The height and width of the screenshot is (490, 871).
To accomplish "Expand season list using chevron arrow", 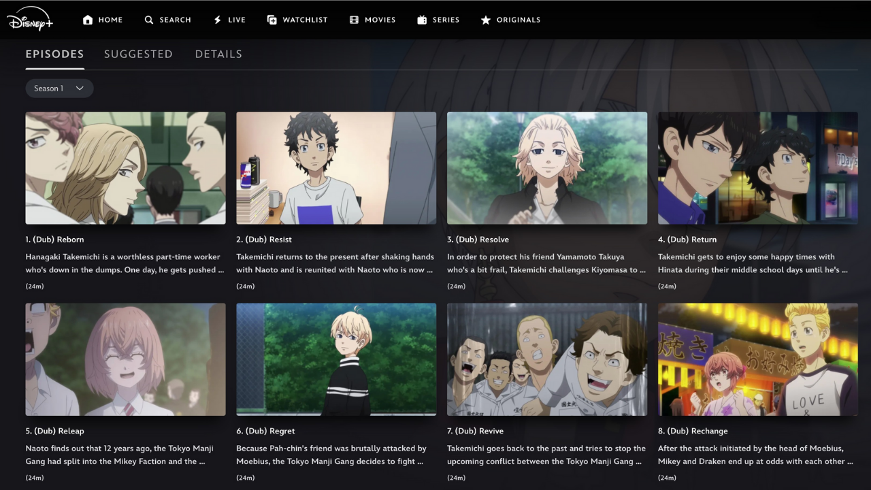I will 80,88.
